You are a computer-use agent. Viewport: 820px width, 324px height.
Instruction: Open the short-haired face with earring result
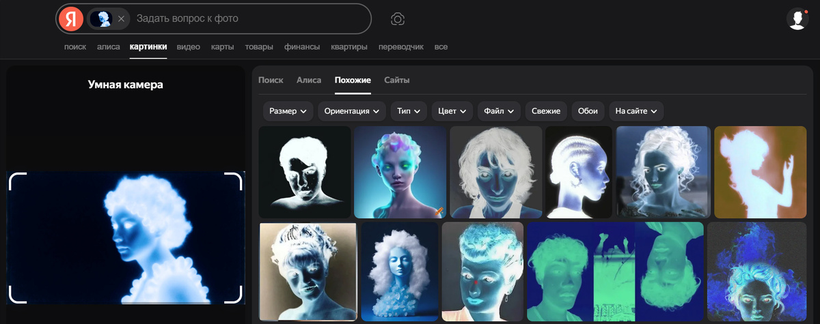tap(483, 271)
